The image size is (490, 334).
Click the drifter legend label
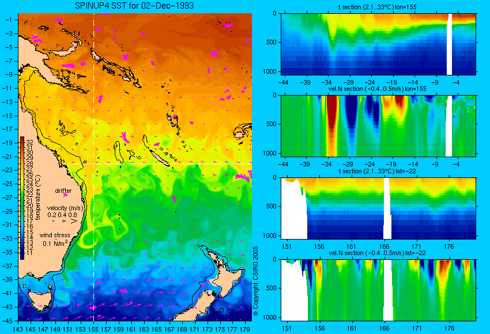[x=63, y=191]
